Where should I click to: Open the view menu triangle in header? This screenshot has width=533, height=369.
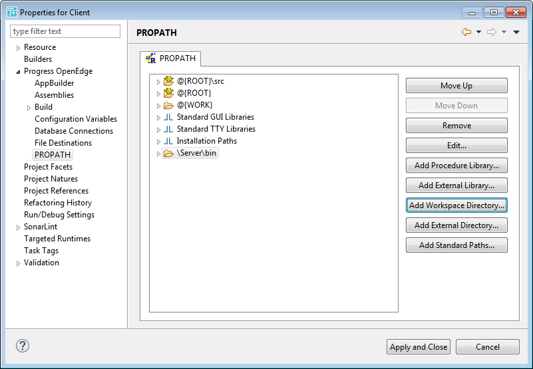pyautogui.click(x=516, y=32)
